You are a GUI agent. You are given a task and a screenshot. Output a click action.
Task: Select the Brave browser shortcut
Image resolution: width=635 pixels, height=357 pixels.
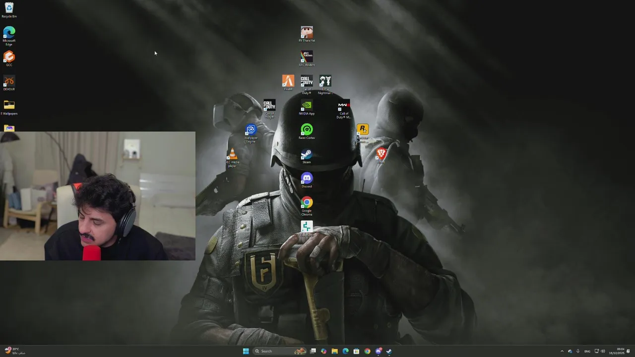pyautogui.click(x=381, y=156)
